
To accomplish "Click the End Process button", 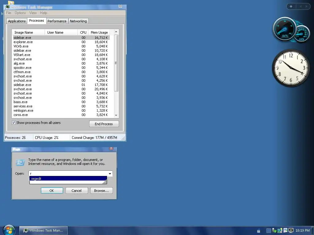I will (104, 124).
